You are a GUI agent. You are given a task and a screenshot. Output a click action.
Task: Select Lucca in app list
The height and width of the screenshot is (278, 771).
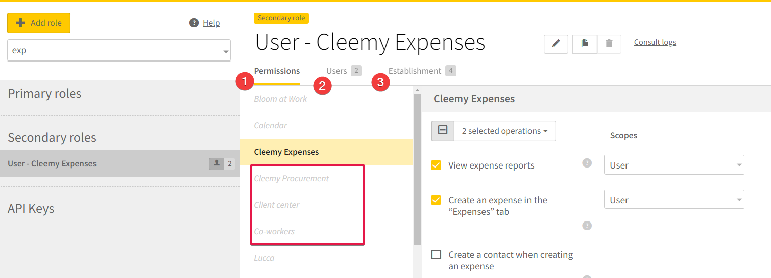pyautogui.click(x=327, y=258)
